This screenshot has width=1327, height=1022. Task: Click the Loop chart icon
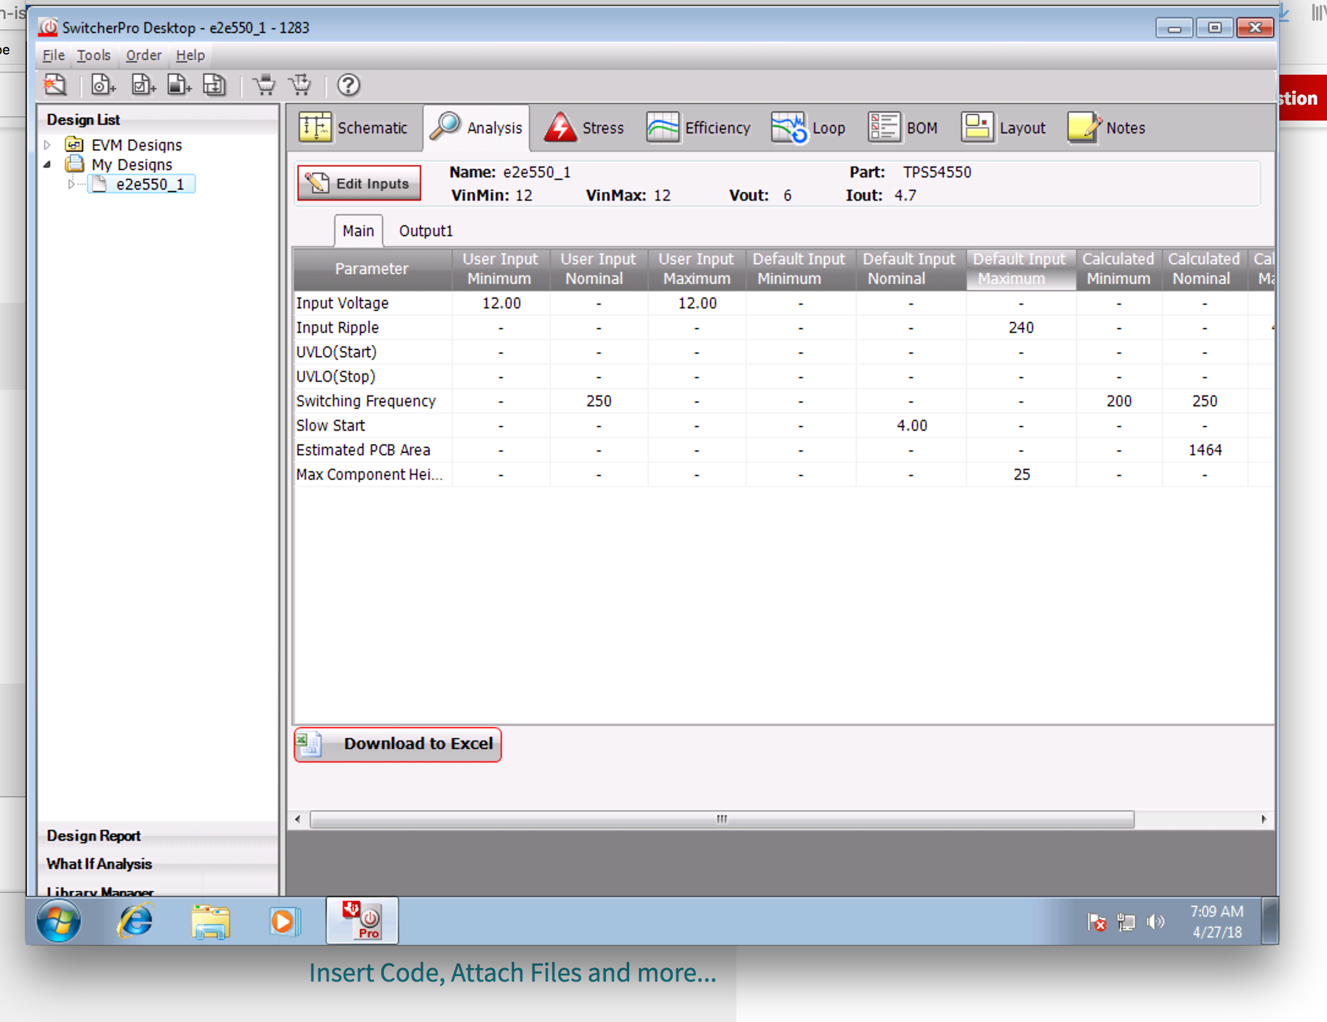[790, 127]
